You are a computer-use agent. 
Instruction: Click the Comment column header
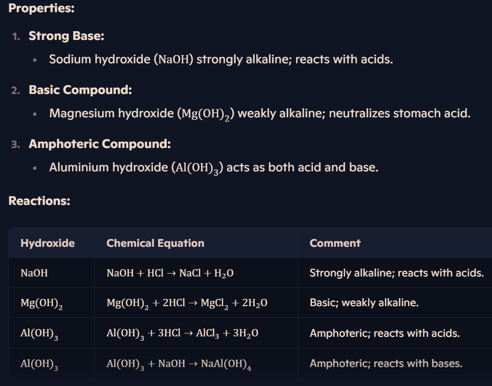335,243
